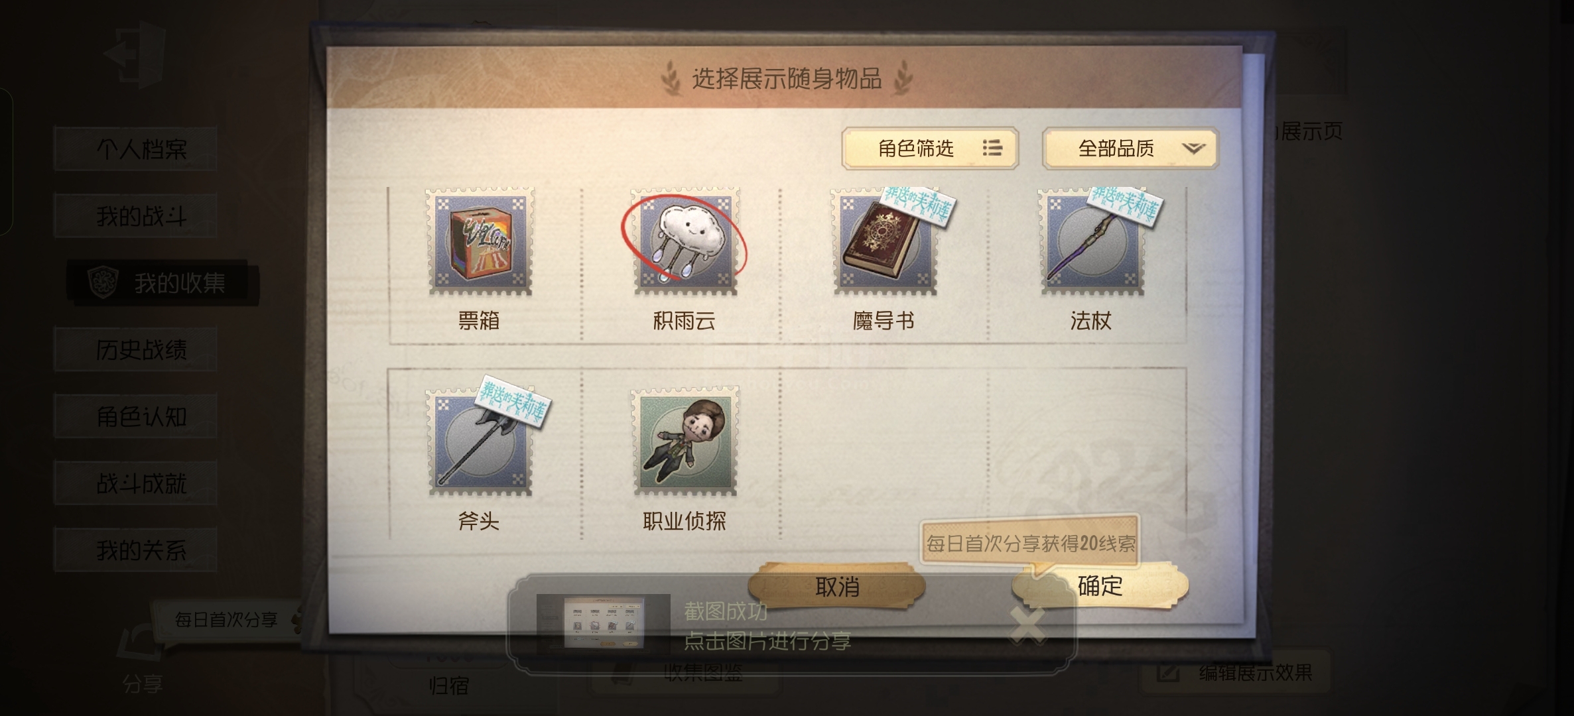Select the 票箱 ballot box accessory stamp
Image resolution: width=1574 pixels, height=716 pixels.
480,241
